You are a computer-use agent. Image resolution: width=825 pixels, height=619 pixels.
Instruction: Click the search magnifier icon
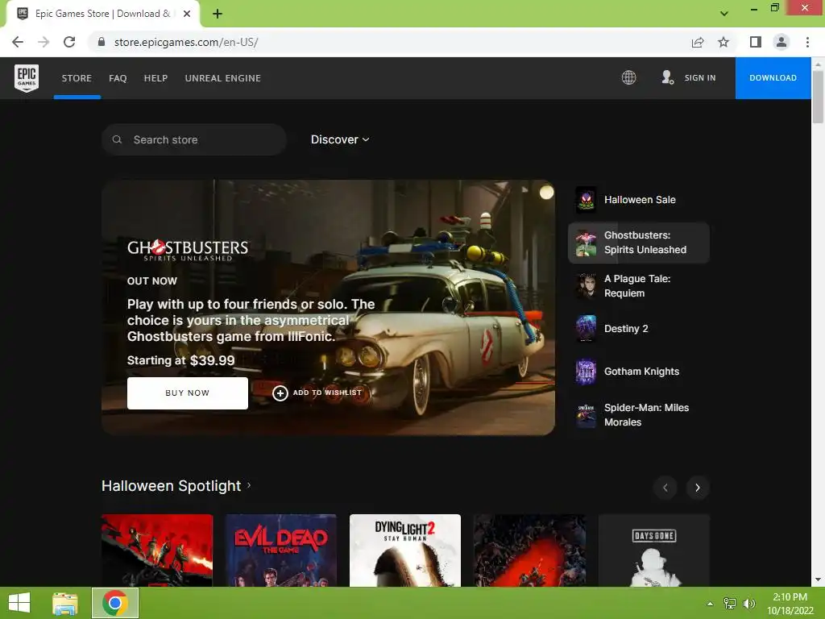tap(118, 139)
